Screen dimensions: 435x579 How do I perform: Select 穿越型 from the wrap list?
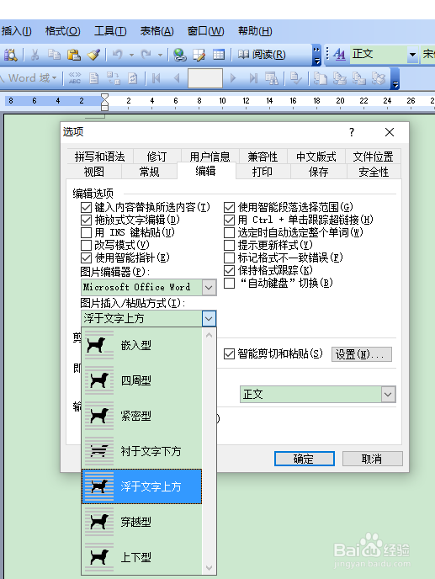click(142, 522)
